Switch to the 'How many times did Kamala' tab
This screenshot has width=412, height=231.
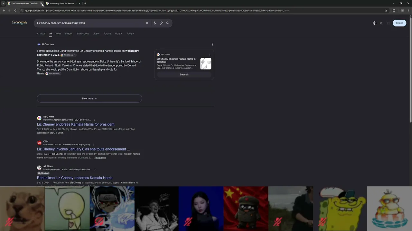[63, 4]
